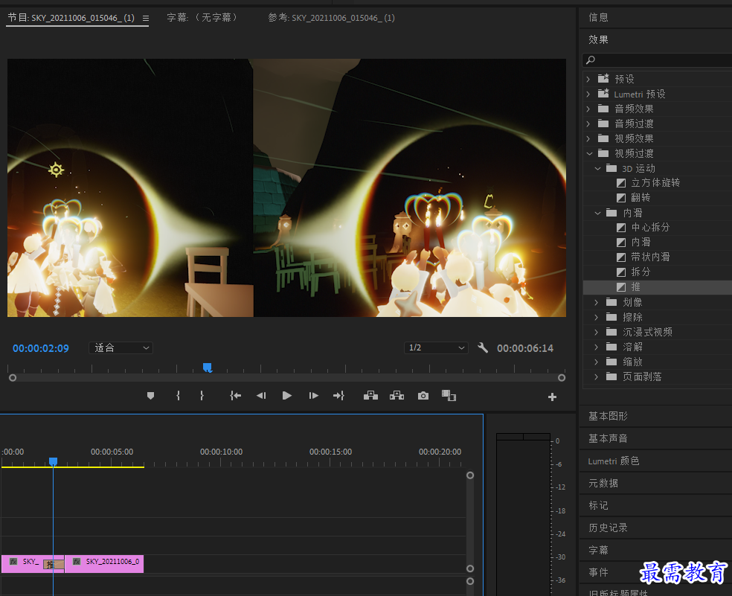Image resolution: width=732 pixels, height=596 pixels.
Task: Expand the 溶解 folder
Action: (597, 347)
